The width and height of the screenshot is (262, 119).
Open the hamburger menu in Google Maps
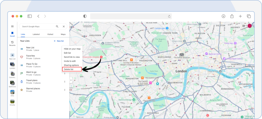pyautogui.click(x=12, y=26)
